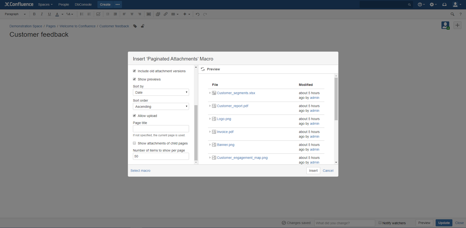Viewport: 466px width, 228px height.
Task: Undo the last edit
Action: pos(198,14)
